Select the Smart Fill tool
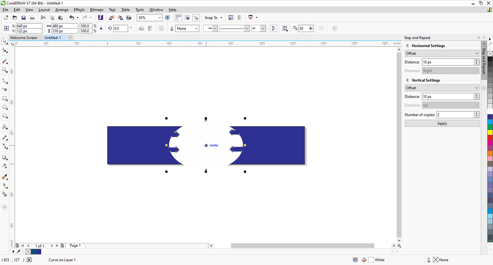Viewport: 493px width, 265px height. pos(5,194)
